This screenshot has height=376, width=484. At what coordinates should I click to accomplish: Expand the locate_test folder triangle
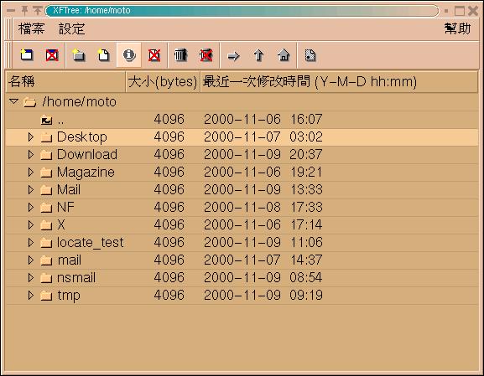[x=30, y=243]
